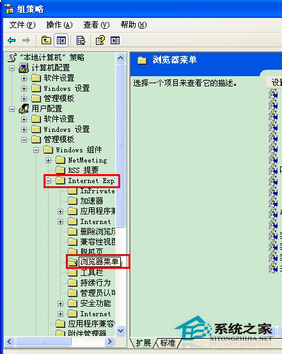Click the tree horizontal scrollbar thumb
This screenshot has height=354, width=282.
(x=43, y=342)
